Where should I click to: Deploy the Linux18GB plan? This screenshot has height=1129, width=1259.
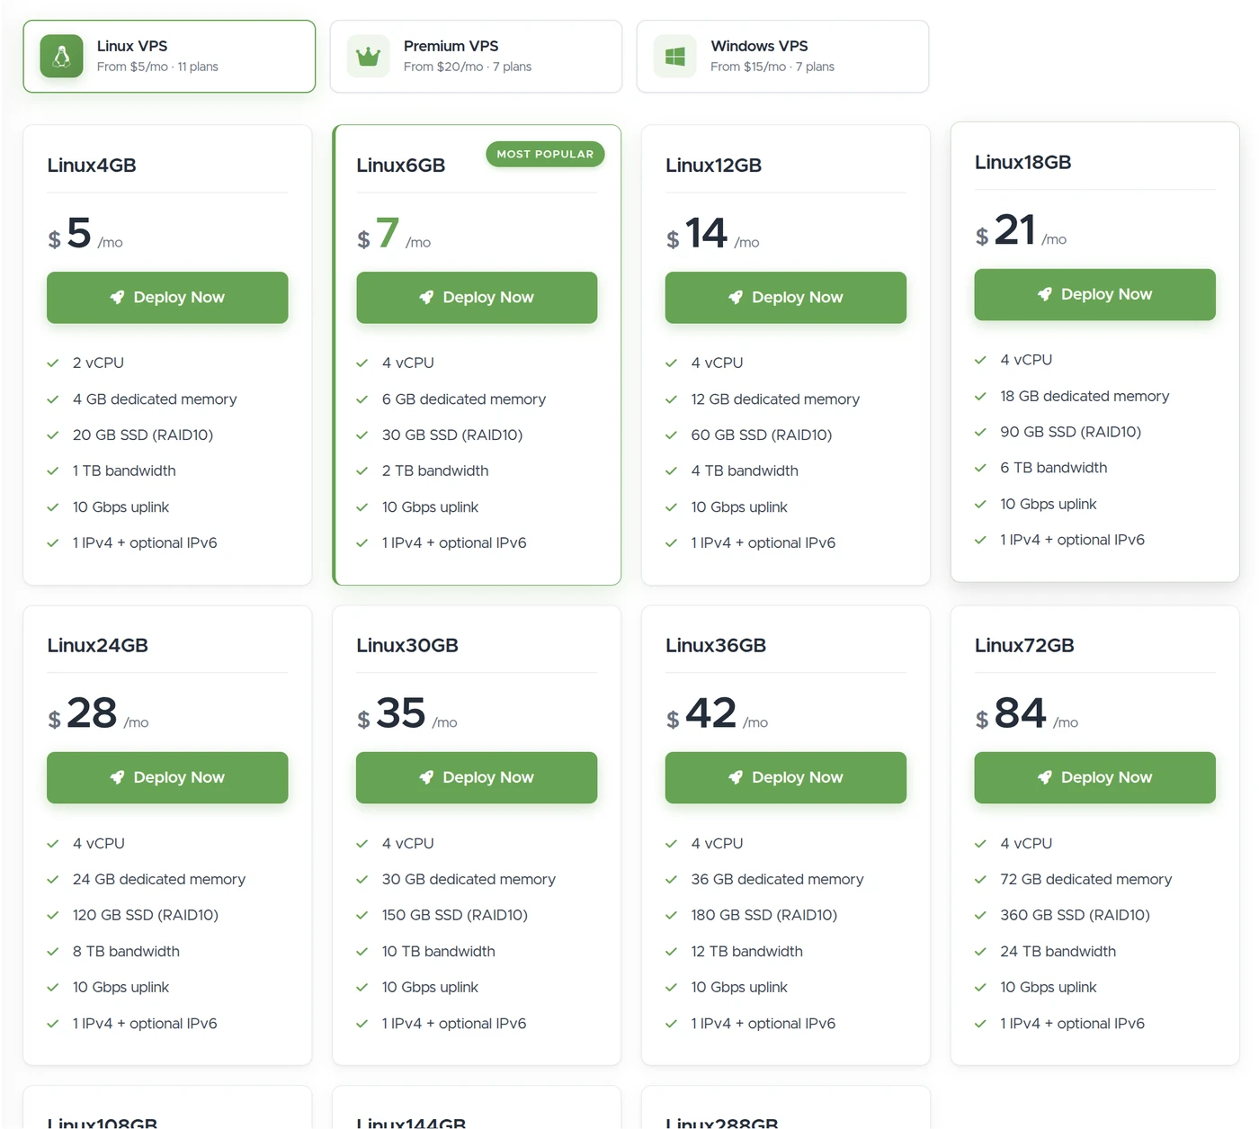1095,294
